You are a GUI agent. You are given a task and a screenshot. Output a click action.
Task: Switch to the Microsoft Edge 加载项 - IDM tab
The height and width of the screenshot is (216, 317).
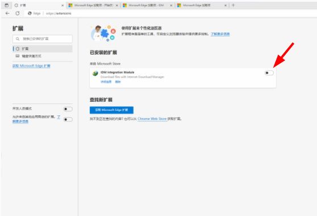tap(147, 6)
